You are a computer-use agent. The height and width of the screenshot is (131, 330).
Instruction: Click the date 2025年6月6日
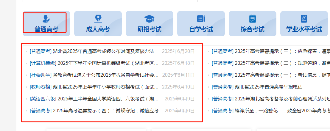180,111
